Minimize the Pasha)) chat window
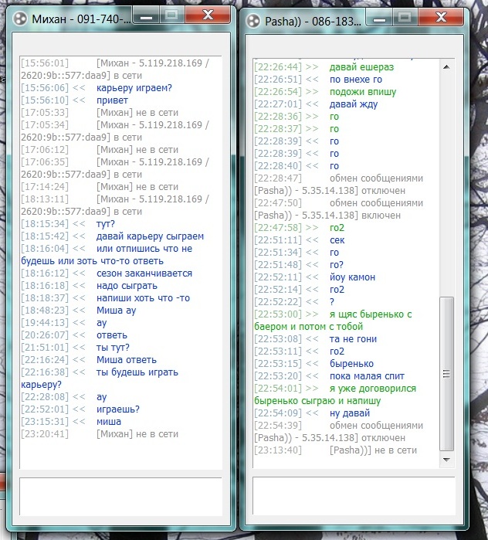 click(x=379, y=18)
